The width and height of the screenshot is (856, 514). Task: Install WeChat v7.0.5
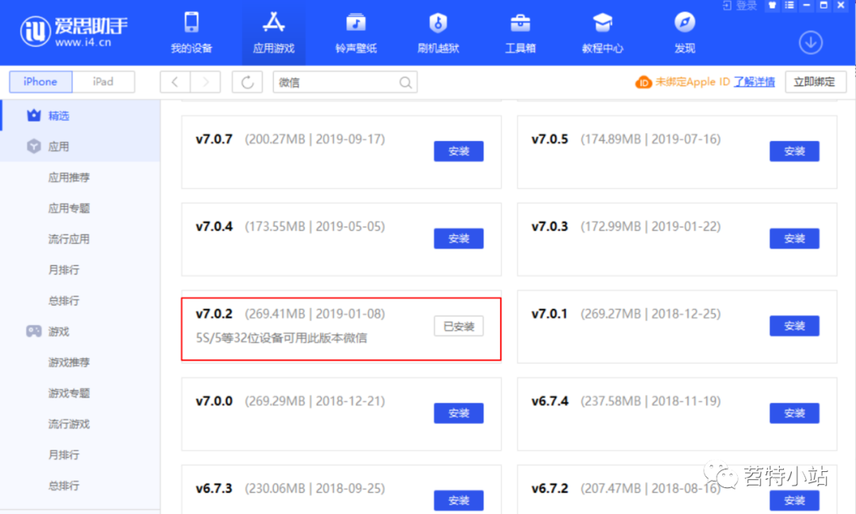[x=794, y=151]
